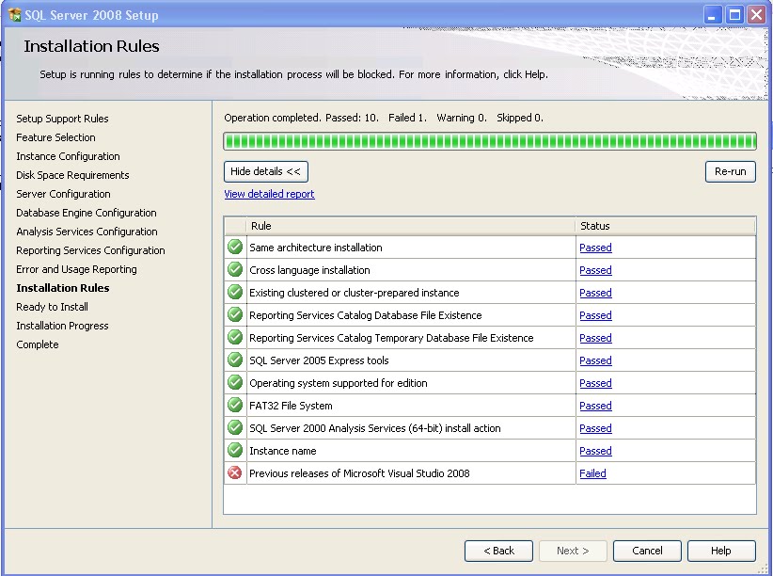This screenshot has height=576, width=773.
Task: Select Database Engine Configuration step in sidebar
Action: 87,213
